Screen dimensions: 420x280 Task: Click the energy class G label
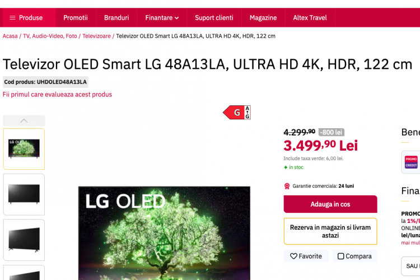click(x=237, y=112)
